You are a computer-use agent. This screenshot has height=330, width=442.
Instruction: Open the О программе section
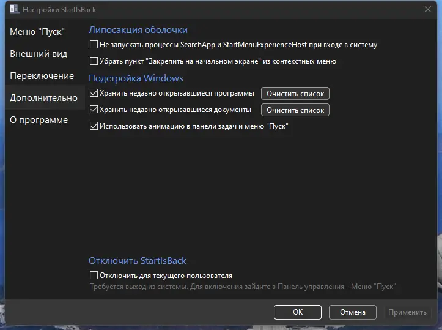coord(39,119)
